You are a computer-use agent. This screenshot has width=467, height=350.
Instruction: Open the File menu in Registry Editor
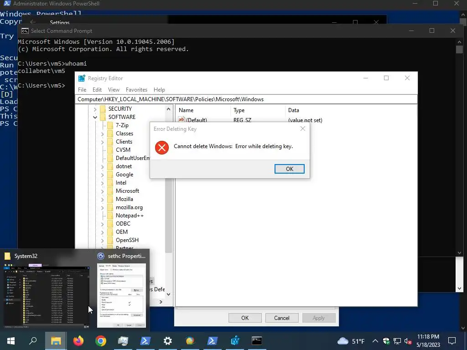(82, 90)
